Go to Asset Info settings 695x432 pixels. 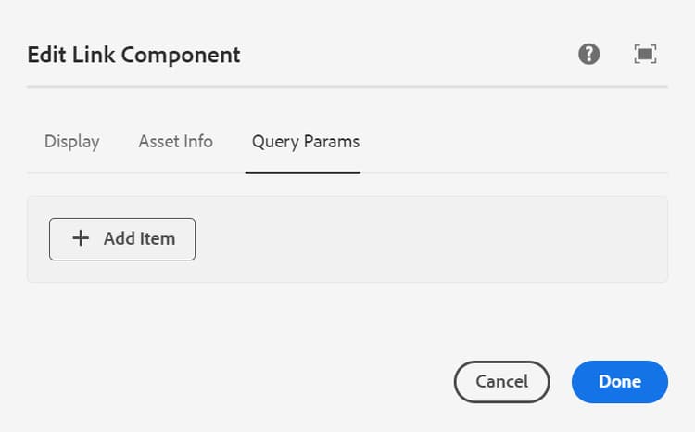[x=176, y=142]
